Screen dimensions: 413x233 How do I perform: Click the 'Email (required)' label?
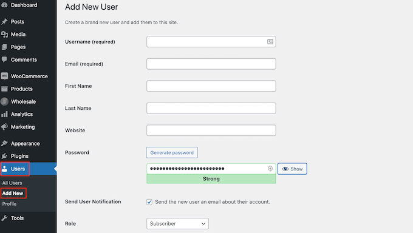[84, 64]
